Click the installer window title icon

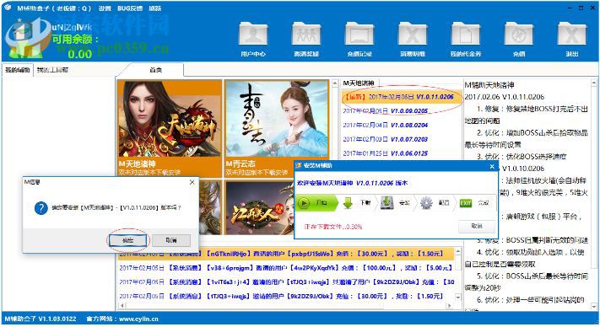[x=299, y=166]
